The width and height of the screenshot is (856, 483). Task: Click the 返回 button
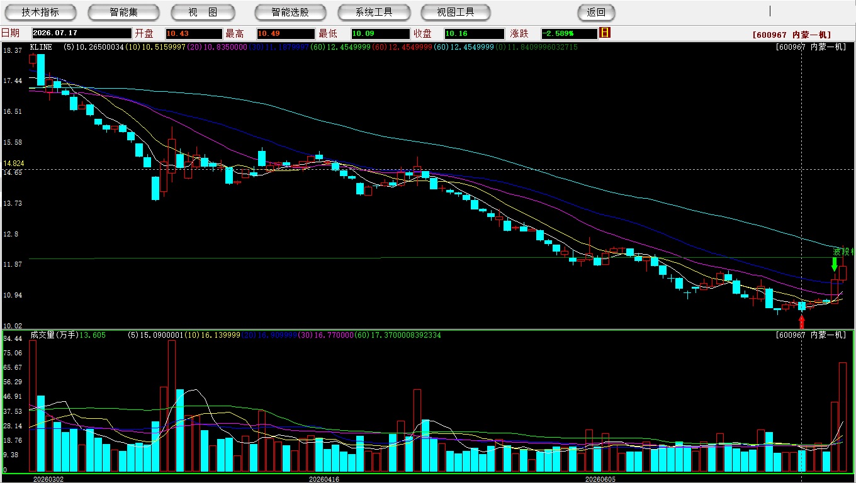[x=596, y=12]
